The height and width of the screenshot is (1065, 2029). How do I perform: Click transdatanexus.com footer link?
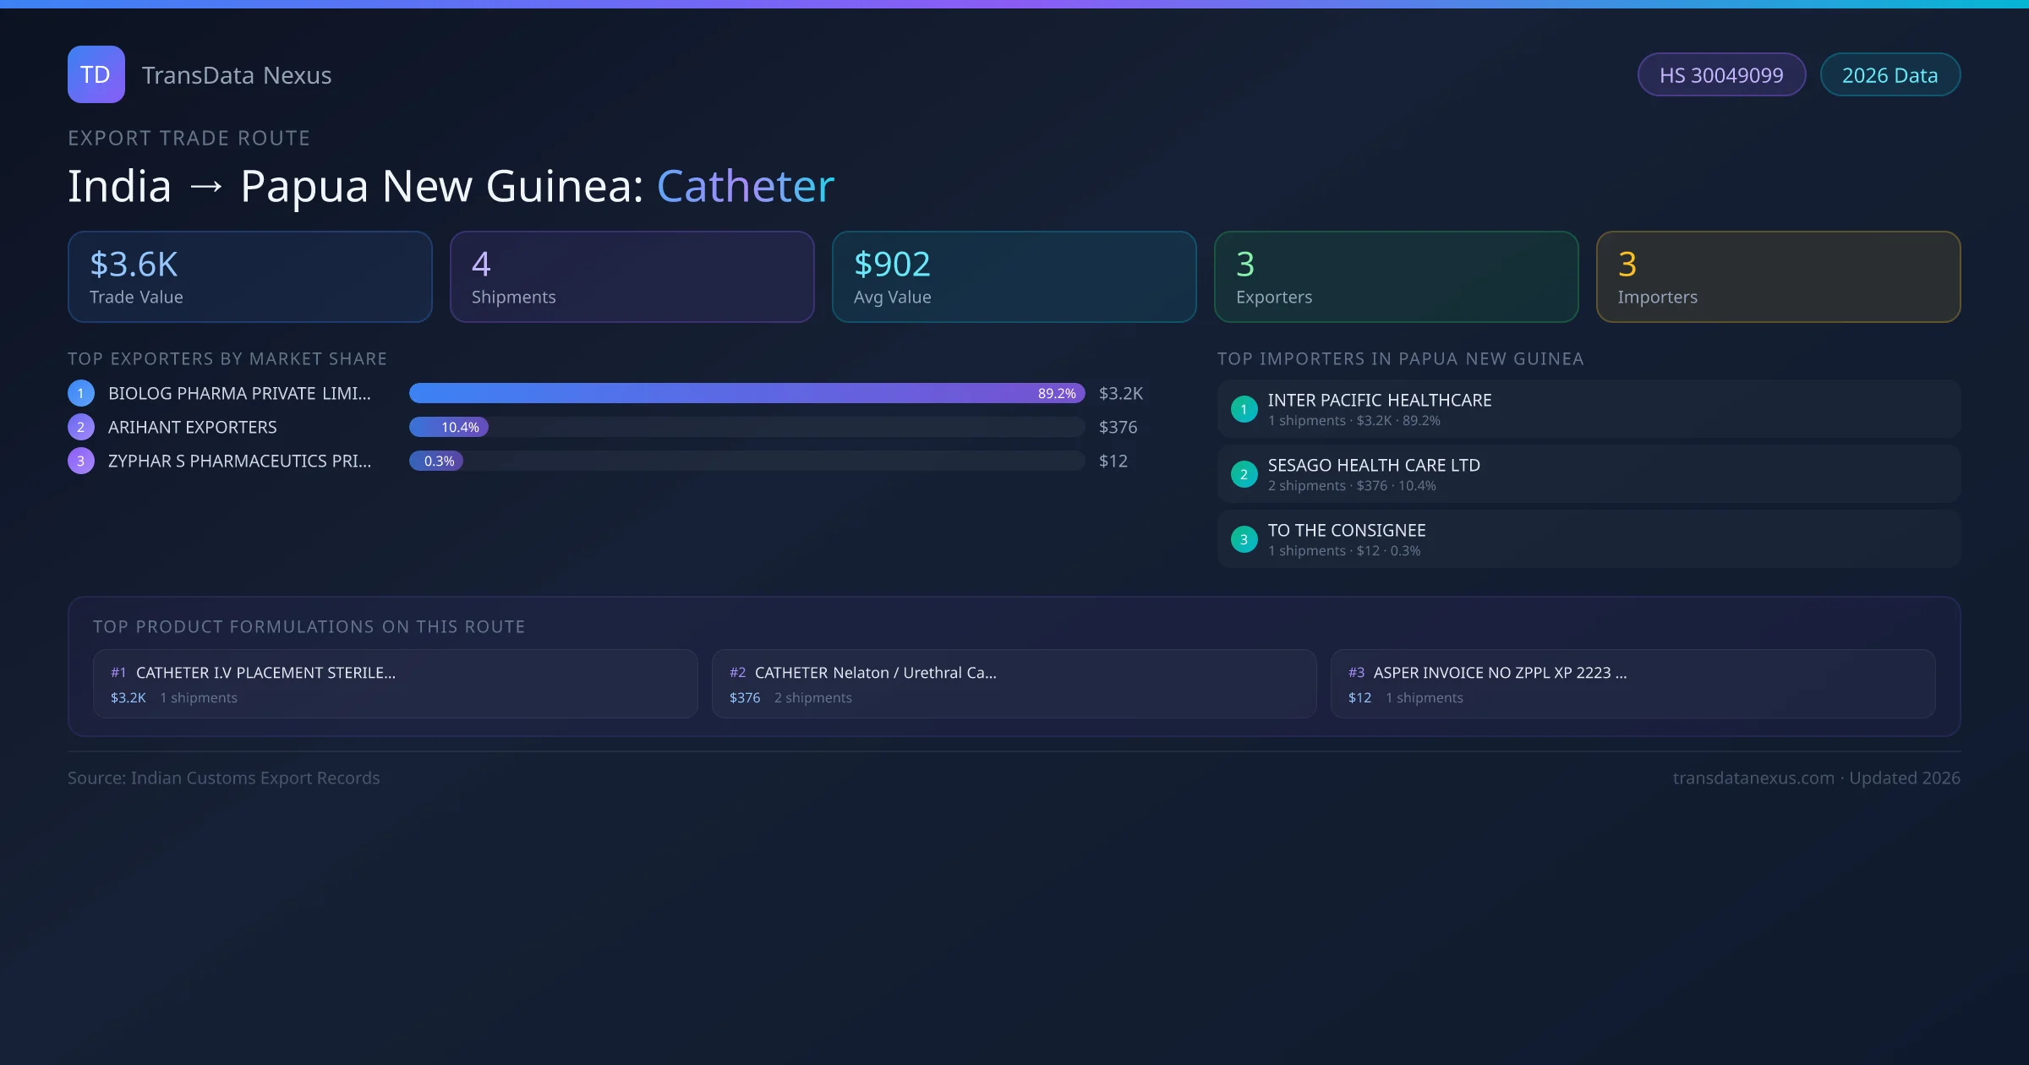[x=1753, y=778]
